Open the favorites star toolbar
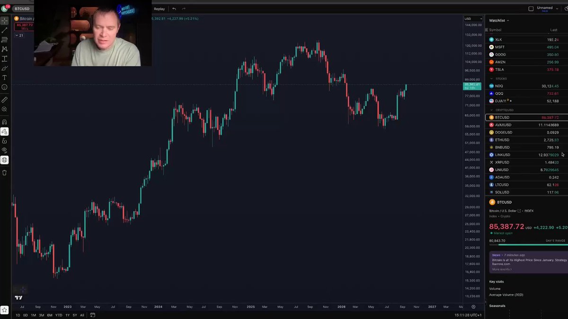The height and width of the screenshot is (319, 568). coord(5,310)
